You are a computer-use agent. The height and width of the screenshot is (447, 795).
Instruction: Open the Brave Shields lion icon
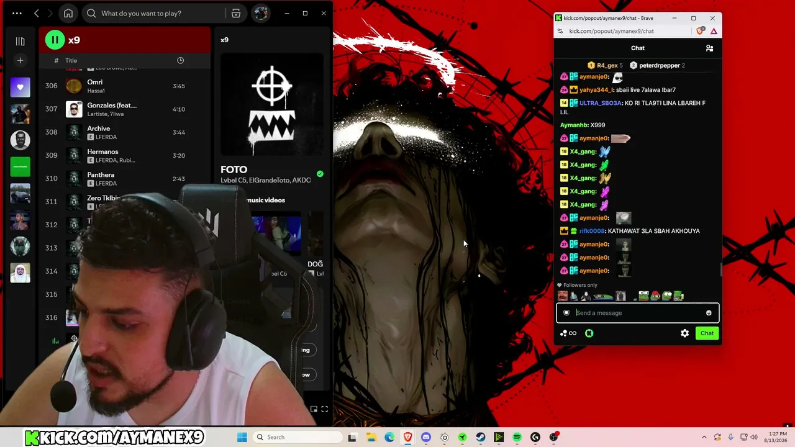[701, 31]
